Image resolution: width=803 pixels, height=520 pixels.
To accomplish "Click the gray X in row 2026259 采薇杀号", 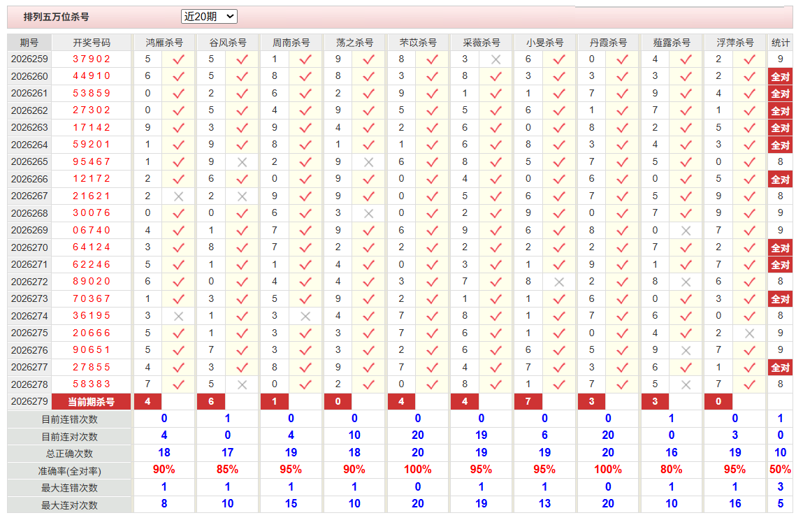I will click(495, 59).
